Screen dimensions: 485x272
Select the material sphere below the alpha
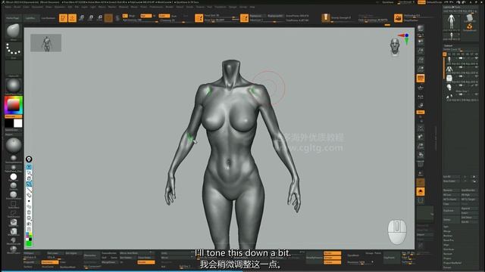tap(14, 86)
